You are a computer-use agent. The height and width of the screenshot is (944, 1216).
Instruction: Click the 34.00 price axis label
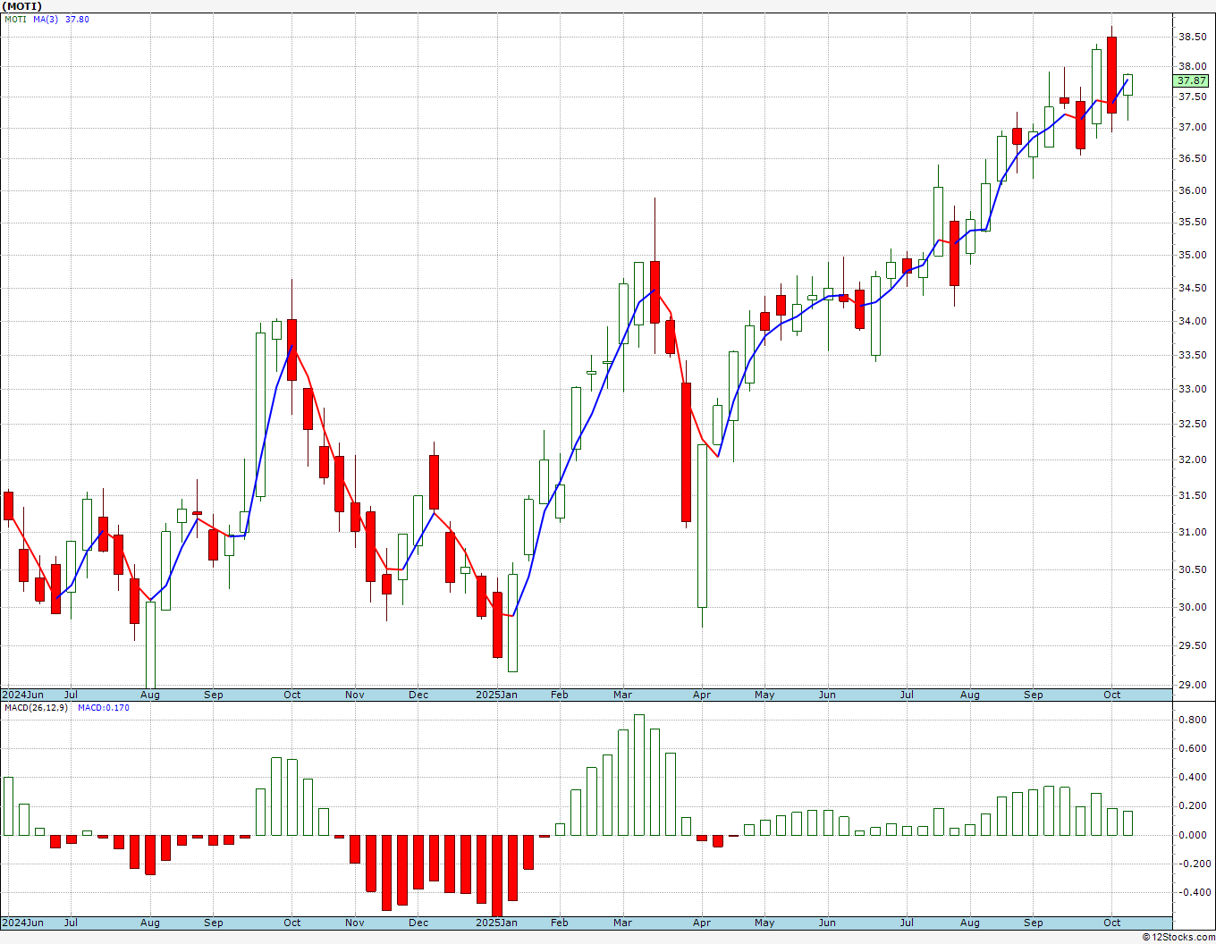coord(1193,322)
